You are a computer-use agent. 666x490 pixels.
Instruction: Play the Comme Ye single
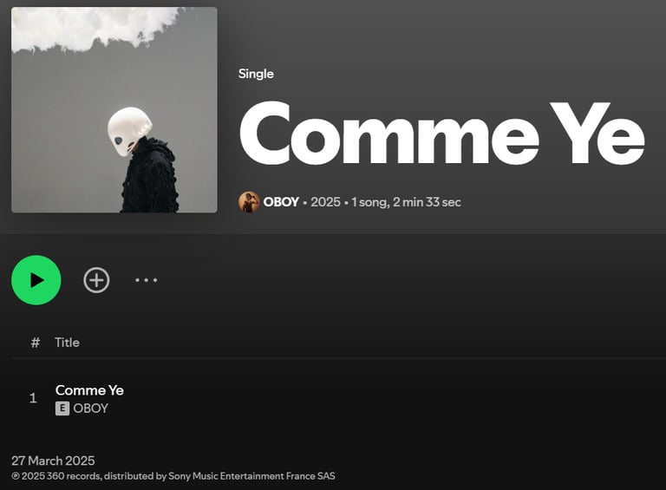[x=36, y=280]
